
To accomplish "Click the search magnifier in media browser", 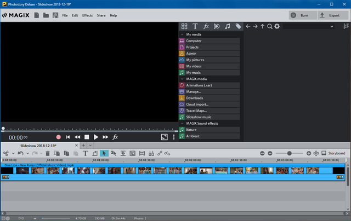I will 270,26.
